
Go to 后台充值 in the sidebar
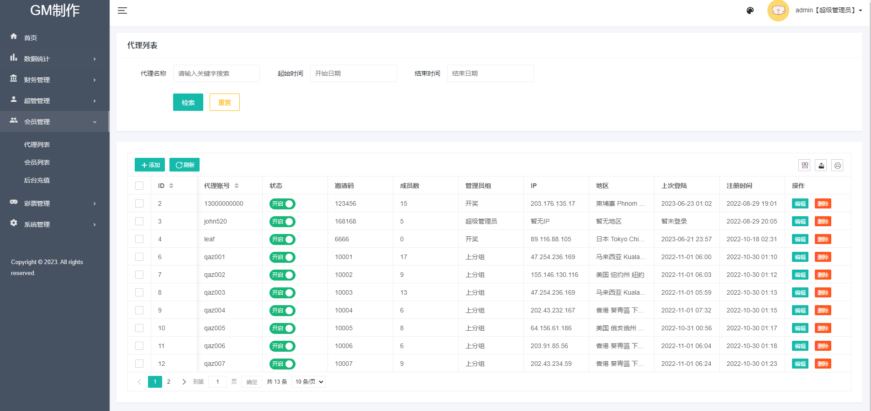click(x=37, y=180)
